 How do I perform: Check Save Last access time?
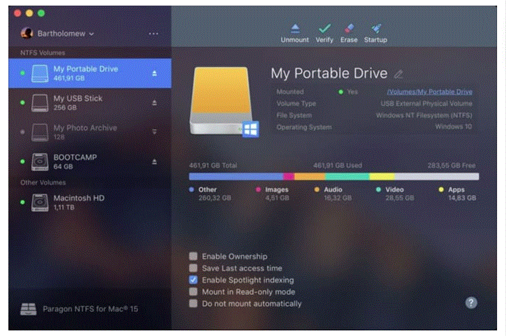(193, 268)
